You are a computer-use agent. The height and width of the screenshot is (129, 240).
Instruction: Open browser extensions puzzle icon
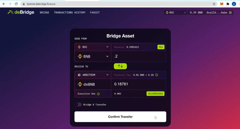pyautogui.click(x=228, y=4)
